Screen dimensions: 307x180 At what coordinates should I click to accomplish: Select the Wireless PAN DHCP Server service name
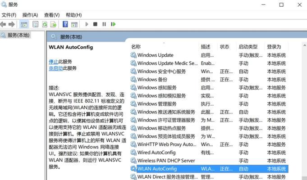(x=166, y=161)
